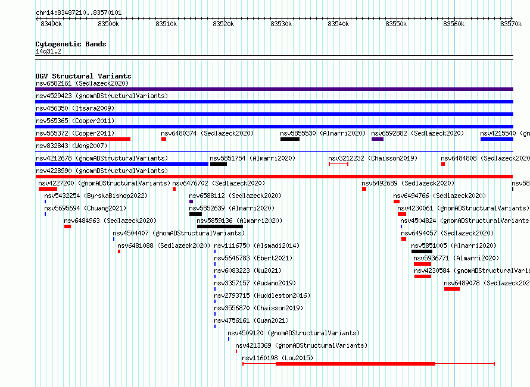
Task: Click nsv6494057 (Sedlazeck2020) label
Action: [x=447, y=233]
